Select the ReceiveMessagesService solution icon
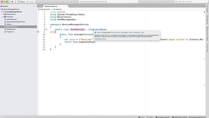Screen dimensions: 209x118 click(2, 9)
